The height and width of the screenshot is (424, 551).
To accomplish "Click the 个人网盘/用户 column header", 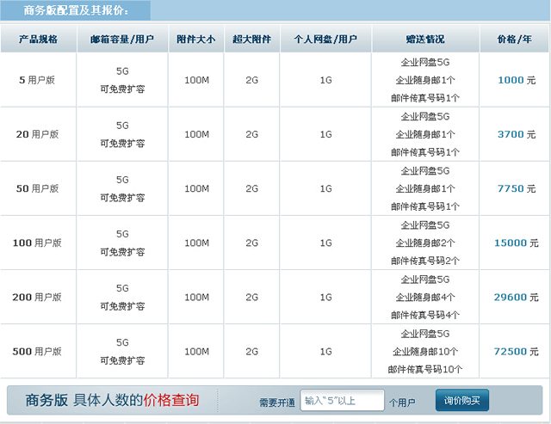I will point(325,39).
